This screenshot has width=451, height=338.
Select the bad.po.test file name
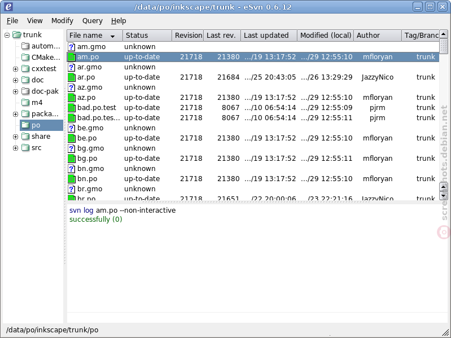tap(97, 107)
